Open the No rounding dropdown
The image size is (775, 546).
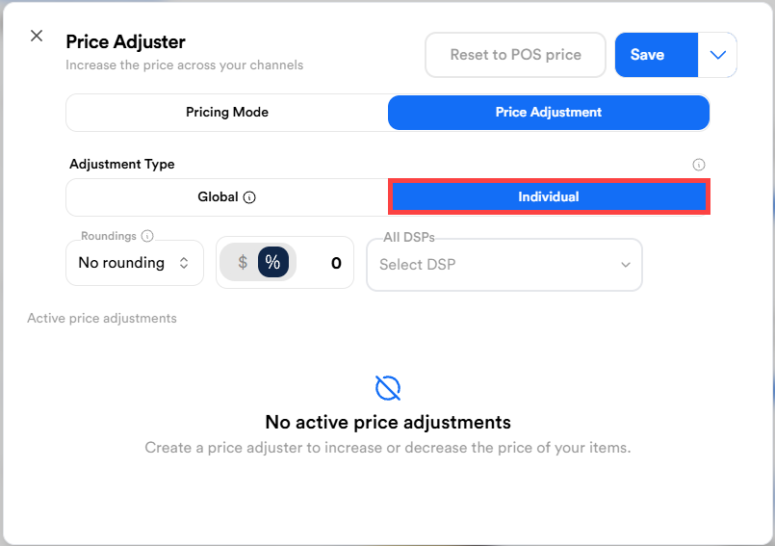[x=134, y=263]
